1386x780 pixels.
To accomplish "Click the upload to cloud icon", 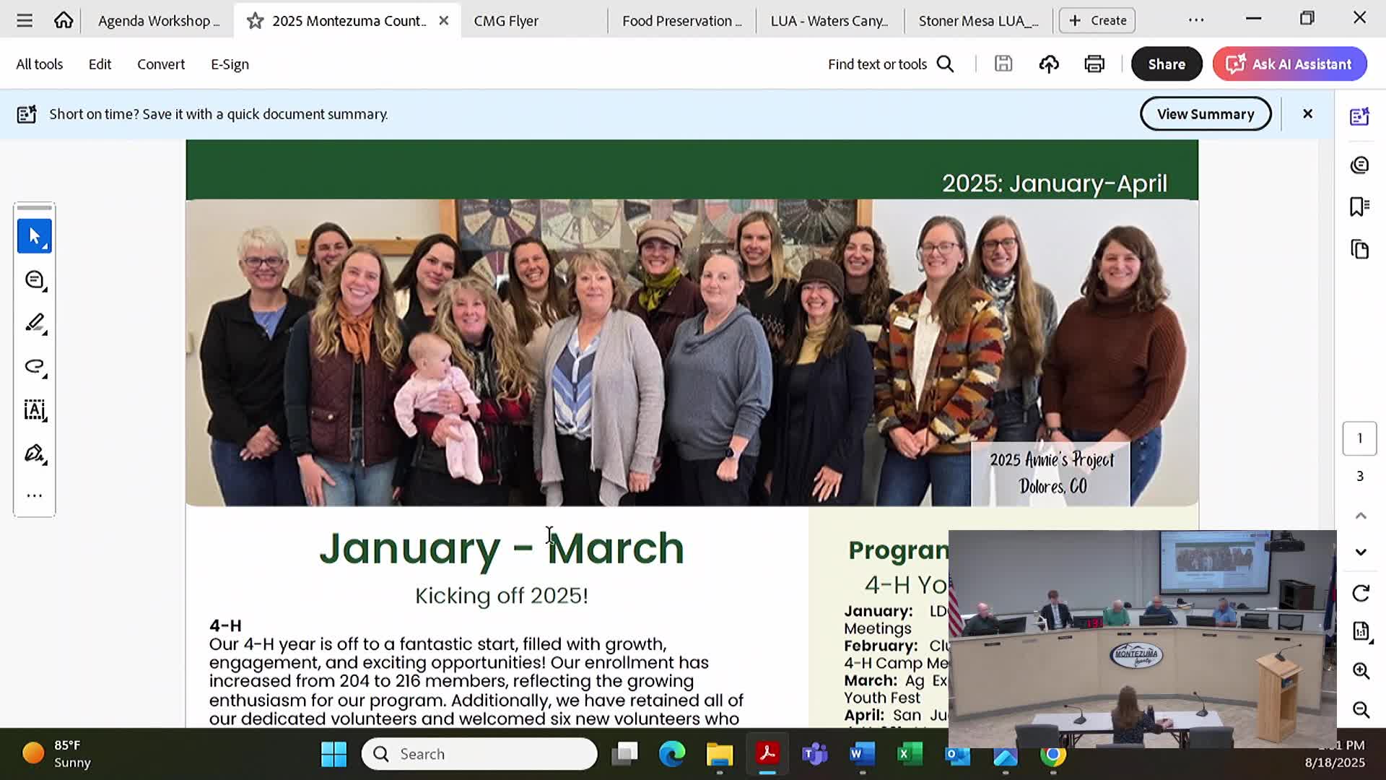I will (1049, 64).
